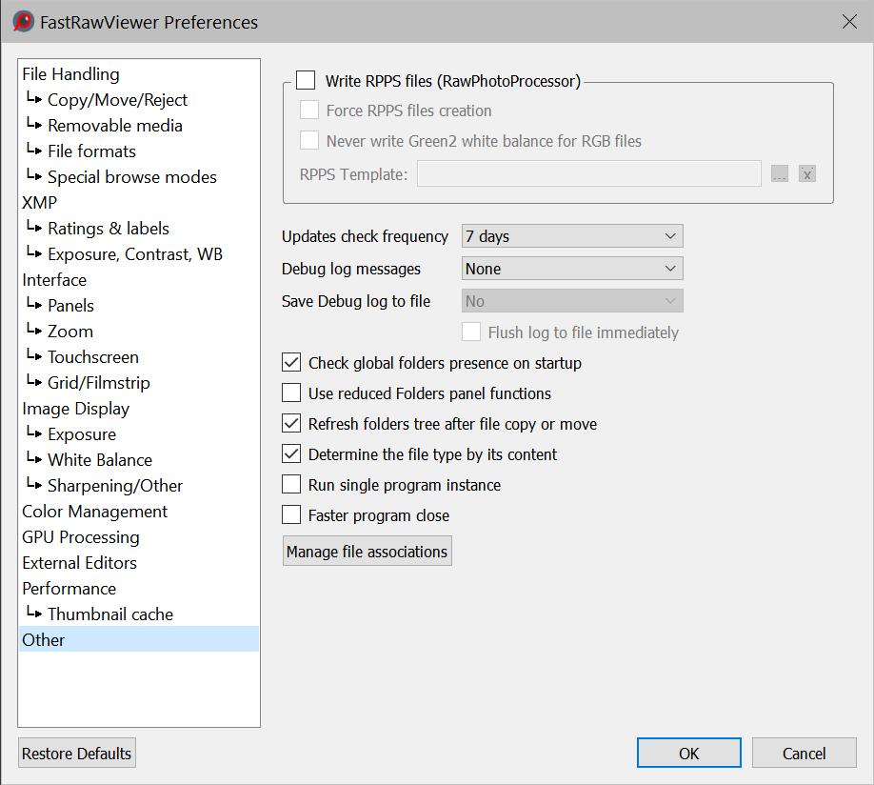This screenshot has height=785, width=874.
Task: Enable Use reduced Folders panel functions
Action: tap(291, 393)
